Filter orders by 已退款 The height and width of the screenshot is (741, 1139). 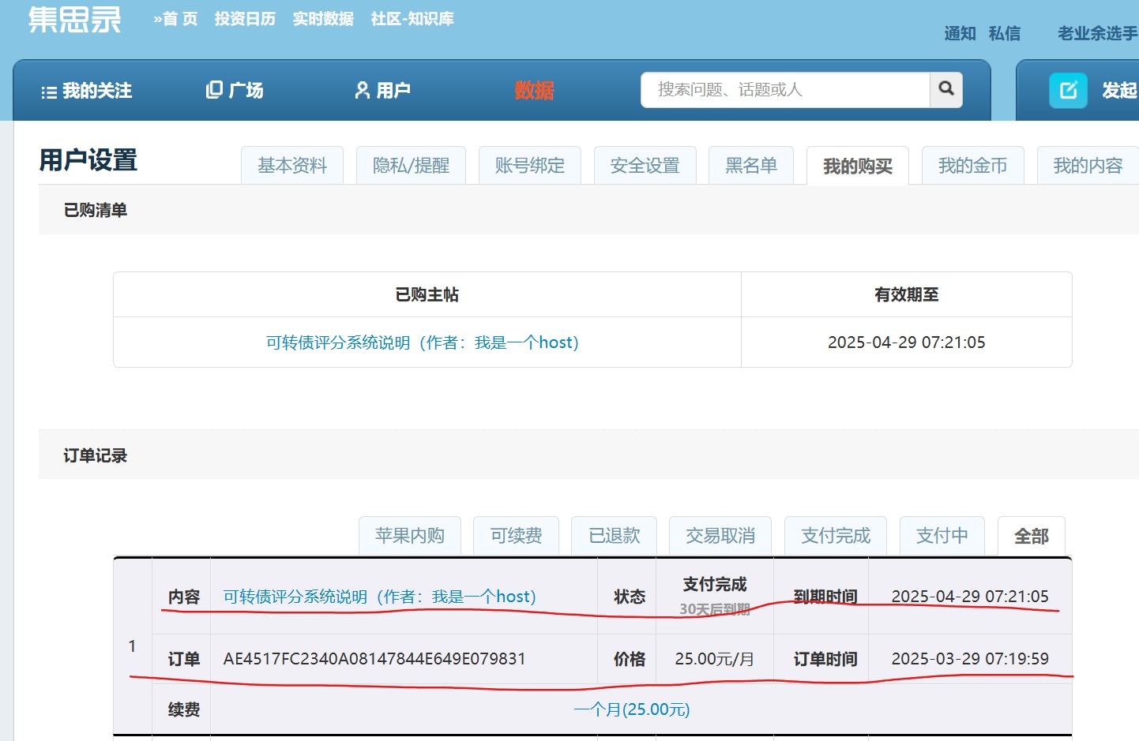click(x=614, y=536)
